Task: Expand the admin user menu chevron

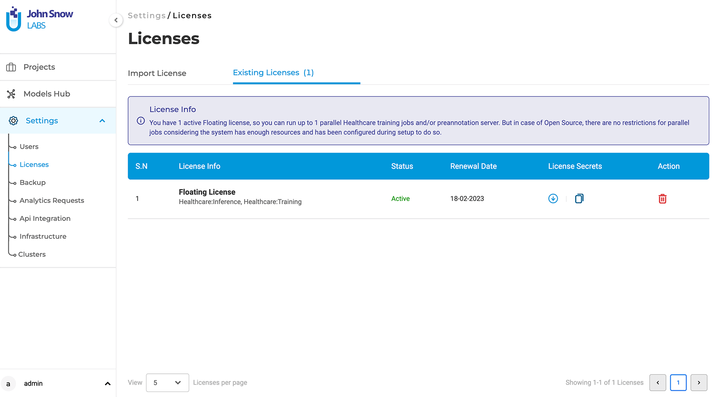Action: tap(107, 384)
